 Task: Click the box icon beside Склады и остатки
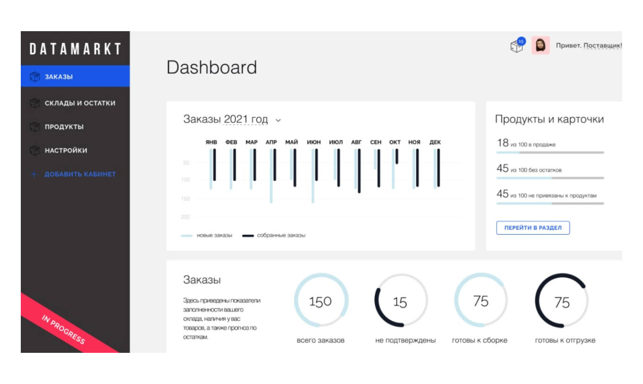[x=35, y=103]
